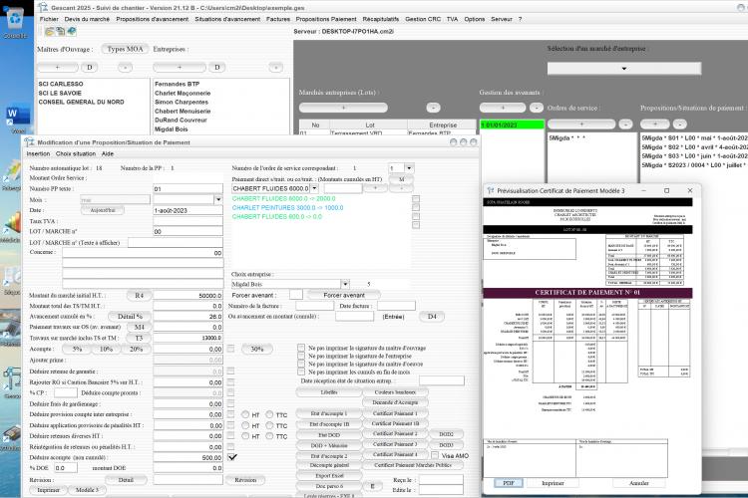The width and height of the screenshot is (748, 498).
Task: Click the Date facture field
Action: pyautogui.click(x=396, y=306)
